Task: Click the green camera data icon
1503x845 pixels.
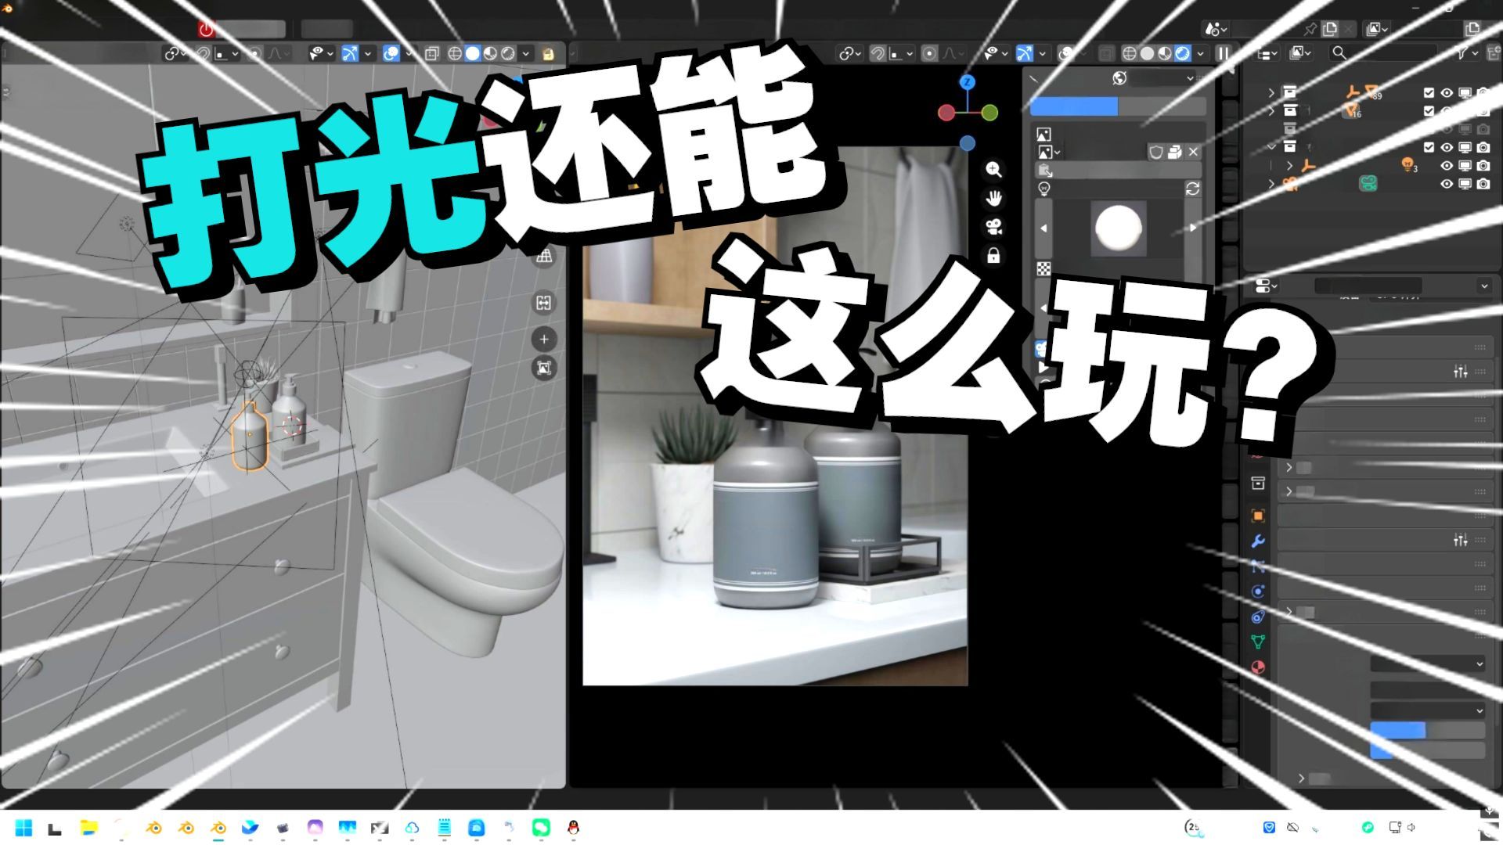Action: [x=1368, y=183]
